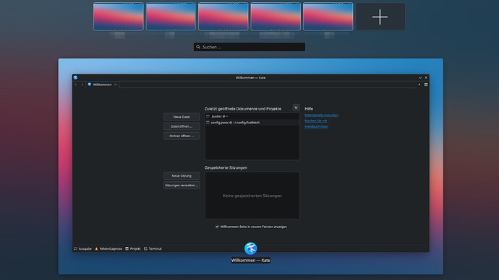Open Sitzungen verwalten dialog

pyautogui.click(x=182, y=185)
